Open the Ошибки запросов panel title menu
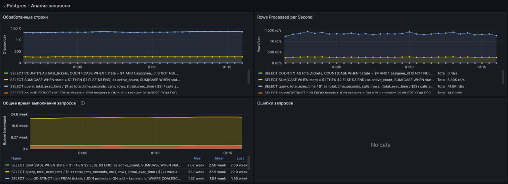Screen dimensions: 508x184 coord(275,103)
